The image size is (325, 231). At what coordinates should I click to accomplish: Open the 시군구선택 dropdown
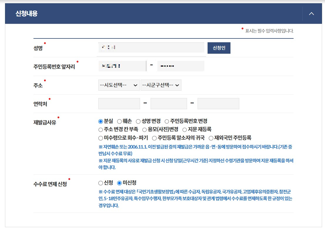click(161, 85)
